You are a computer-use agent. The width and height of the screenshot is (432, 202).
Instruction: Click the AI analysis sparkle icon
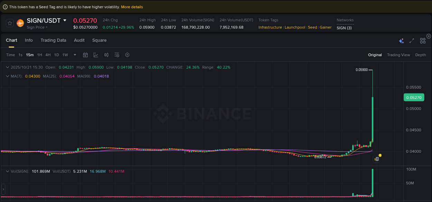pyautogui.click(x=401, y=40)
